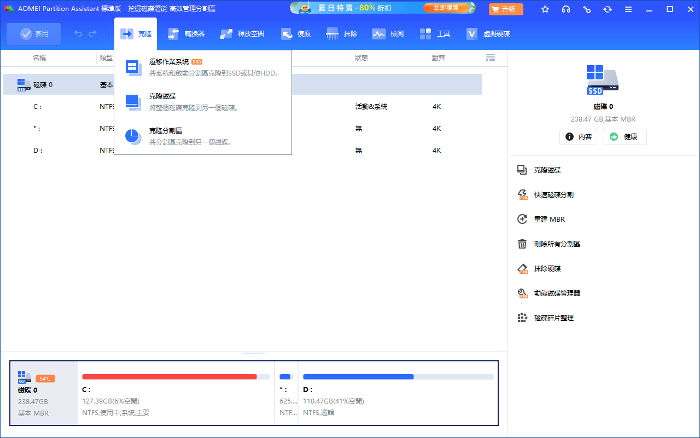
Task: Click the 立即購買 buy now button
Action: (446, 8)
